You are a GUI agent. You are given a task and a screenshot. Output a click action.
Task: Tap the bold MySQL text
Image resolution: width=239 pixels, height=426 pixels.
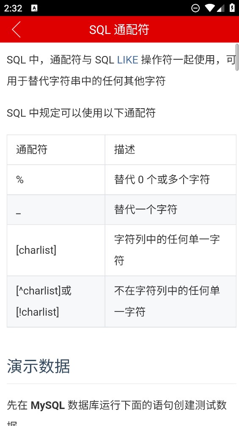pos(48,405)
